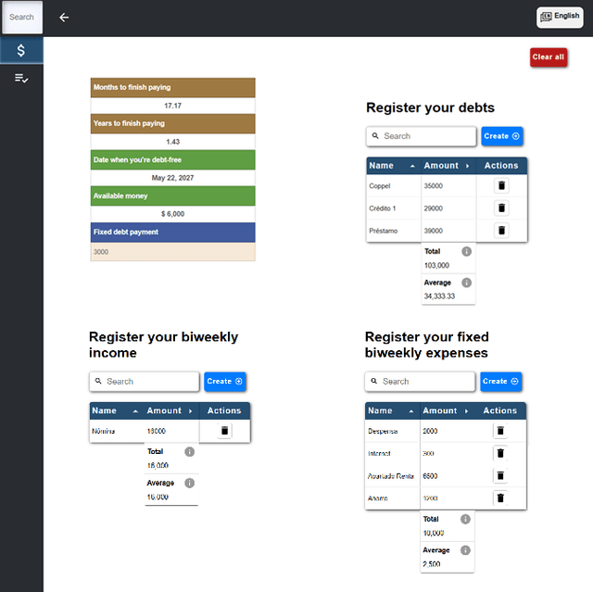Viewport: 593px width, 592px height.
Task: Open the checklist sidebar page
Action: pyautogui.click(x=21, y=79)
